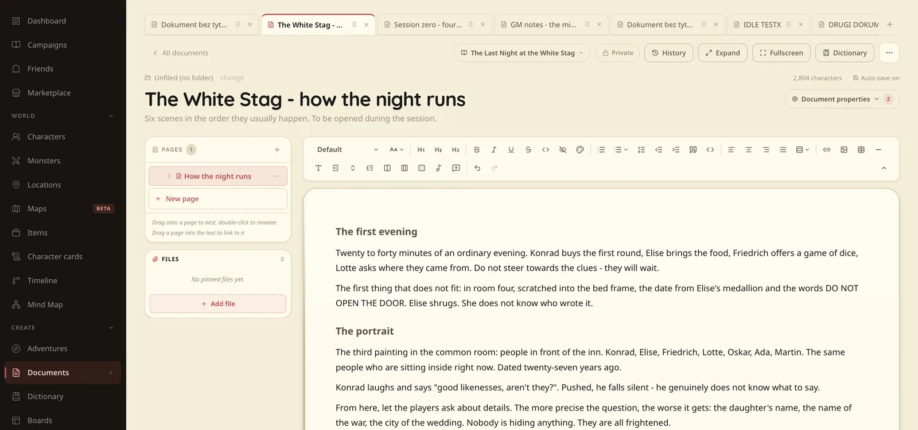Insert an image into document
The width and height of the screenshot is (918, 430).
tap(844, 150)
